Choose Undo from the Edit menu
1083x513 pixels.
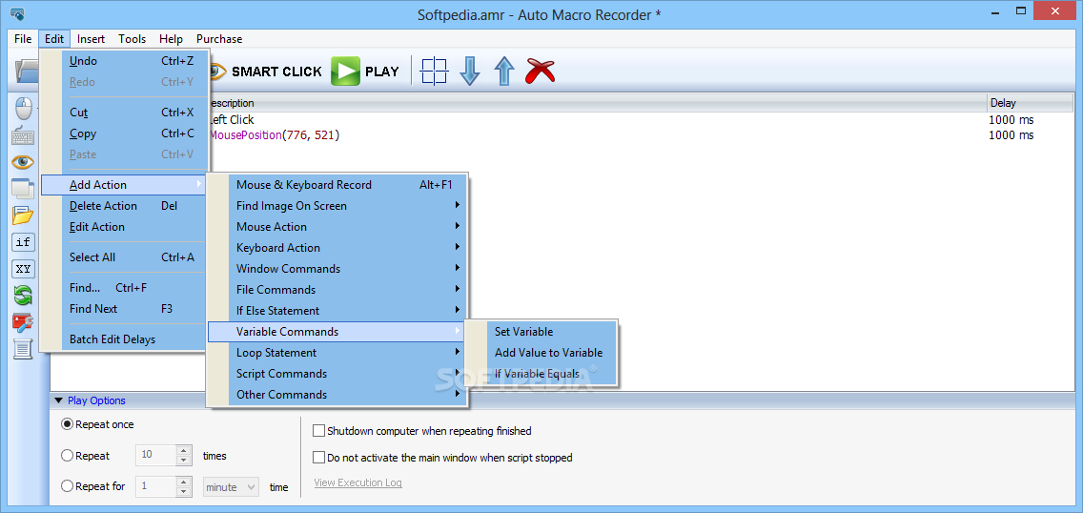(x=124, y=61)
